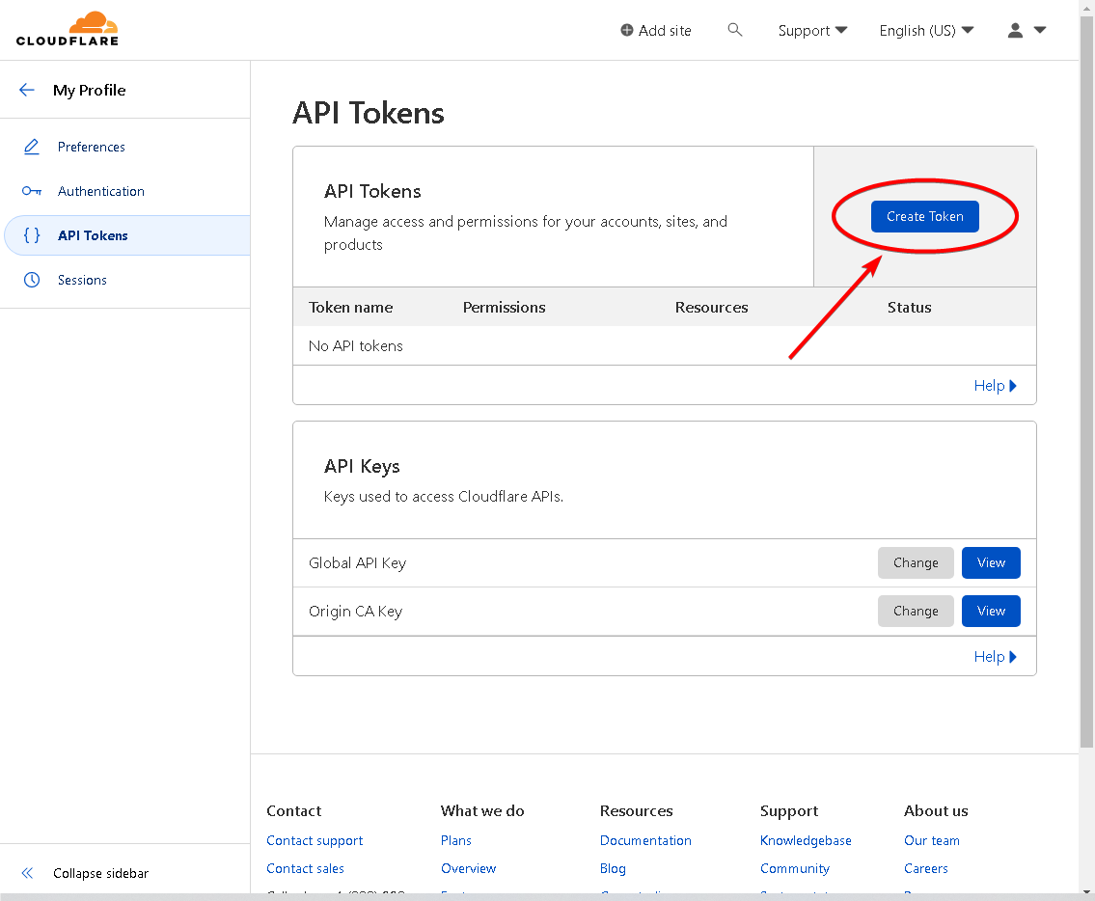The width and height of the screenshot is (1095, 901).
Task: Click the API Tokens braces icon
Action: tap(32, 235)
